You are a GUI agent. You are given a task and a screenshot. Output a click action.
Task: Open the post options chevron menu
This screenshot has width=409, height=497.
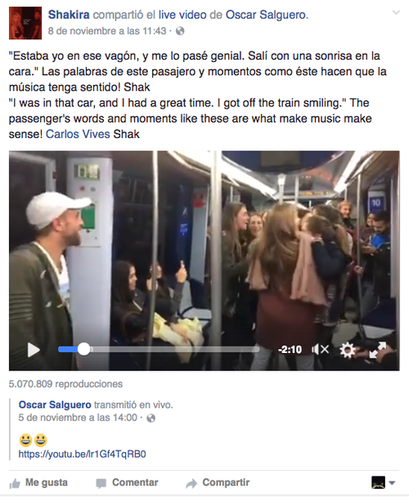click(x=396, y=13)
